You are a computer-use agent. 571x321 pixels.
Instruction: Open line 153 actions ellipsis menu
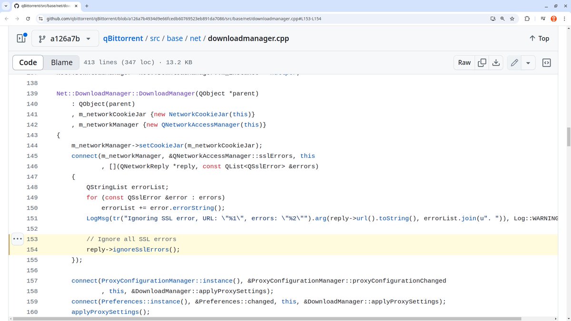click(x=17, y=239)
